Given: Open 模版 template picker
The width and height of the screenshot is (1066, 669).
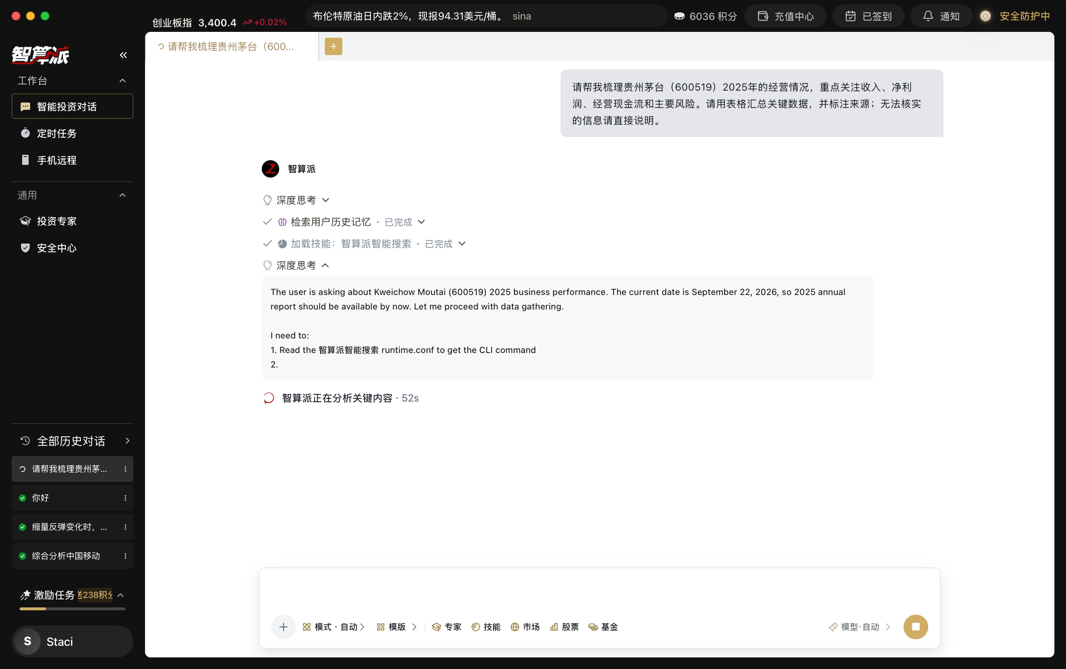Looking at the screenshot, I should pyautogui.click(x=397, y=627).
